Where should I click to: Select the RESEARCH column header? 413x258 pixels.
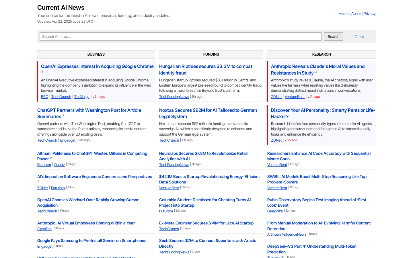(322, 54)
